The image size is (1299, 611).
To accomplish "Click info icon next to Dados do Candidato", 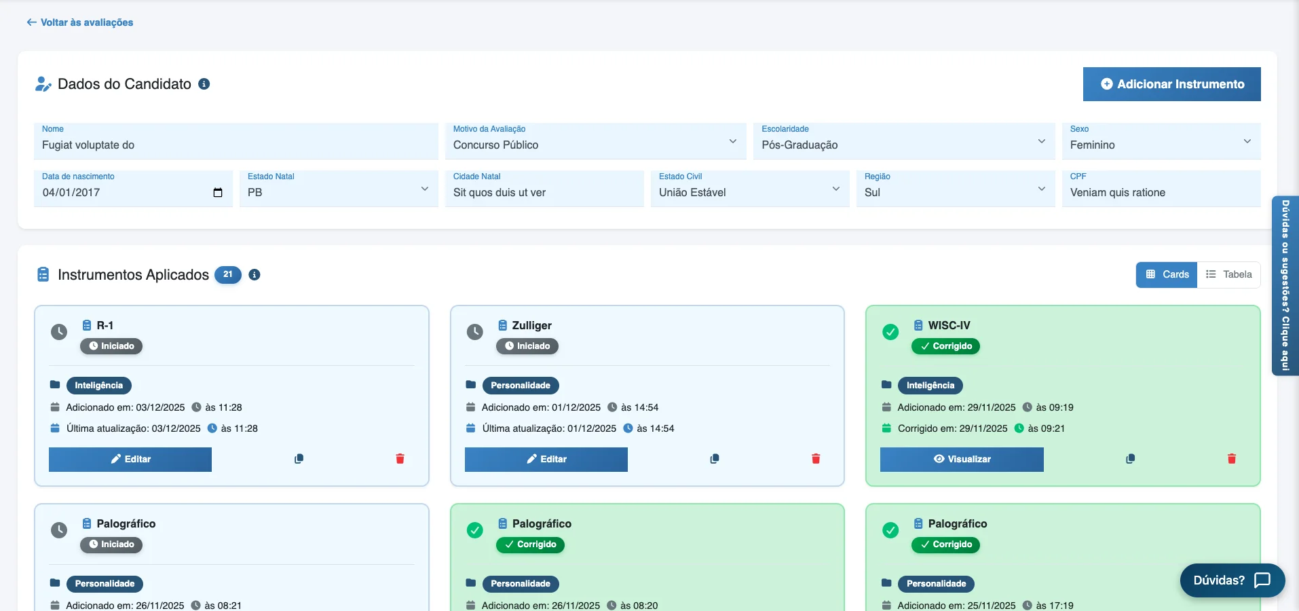I will [x=204, y=84].
